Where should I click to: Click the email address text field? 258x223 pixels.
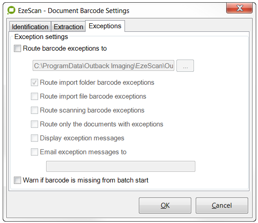120,166
